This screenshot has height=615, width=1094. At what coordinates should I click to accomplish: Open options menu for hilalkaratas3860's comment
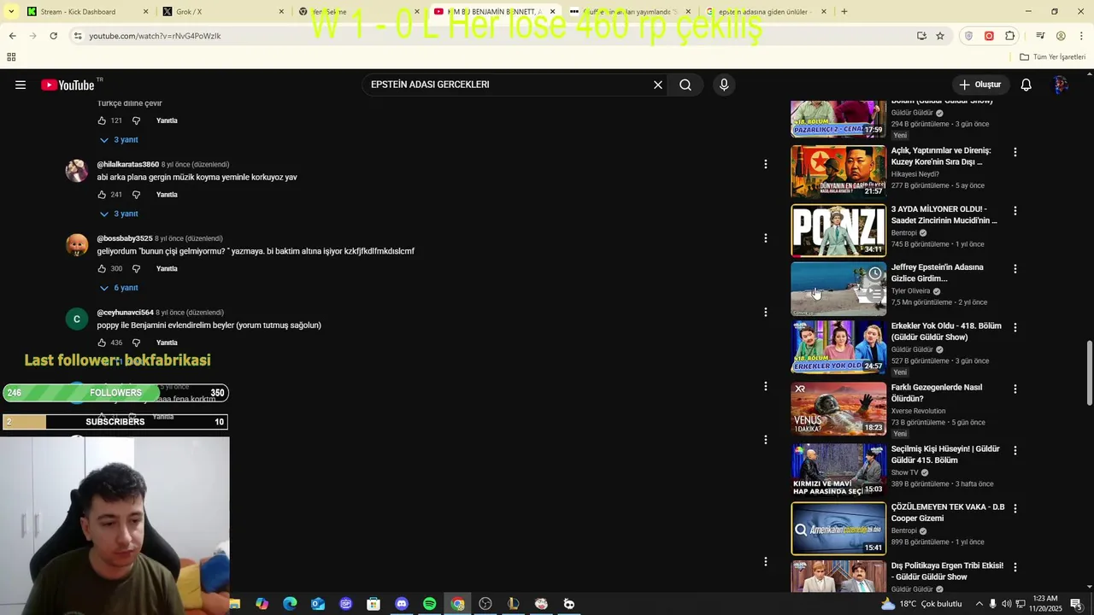pos(766,164)
